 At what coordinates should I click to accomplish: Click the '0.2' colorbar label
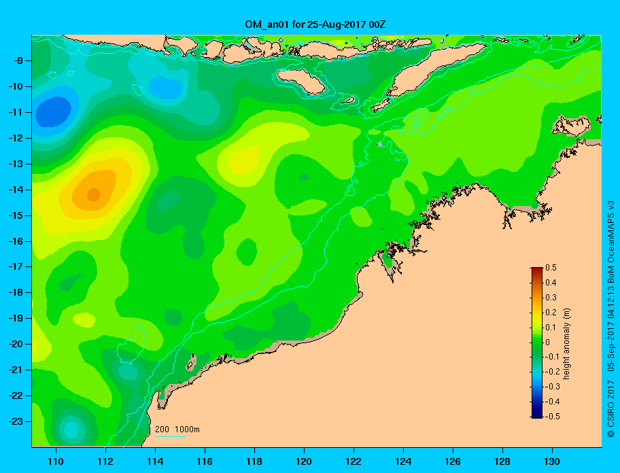pos(551,313)
